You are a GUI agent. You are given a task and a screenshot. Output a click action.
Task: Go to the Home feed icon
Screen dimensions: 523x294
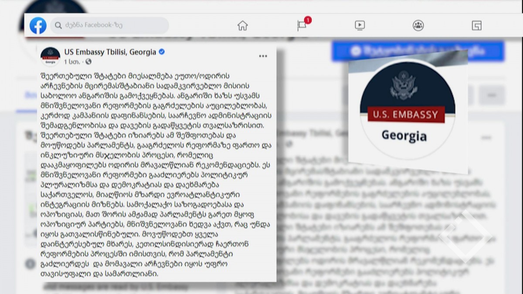(242, 26)
